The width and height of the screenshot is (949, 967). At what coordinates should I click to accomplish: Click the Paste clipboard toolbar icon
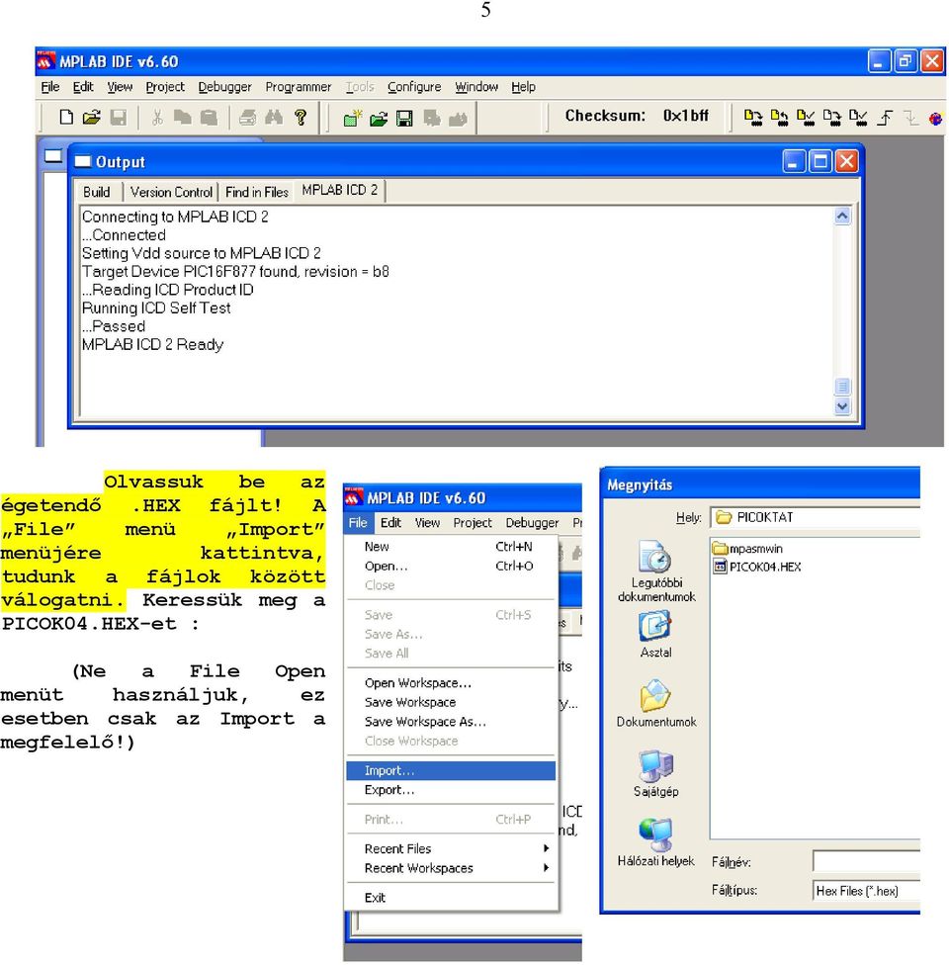(209, 117)
